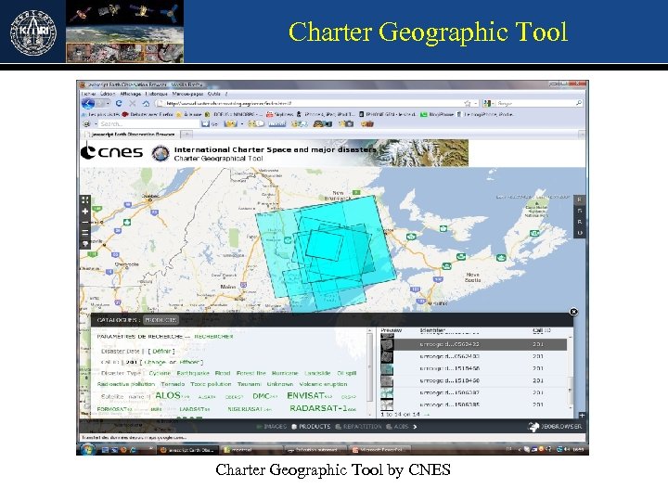Click the CNES logo
The image size is (668, 501).
tap(111, 152)
